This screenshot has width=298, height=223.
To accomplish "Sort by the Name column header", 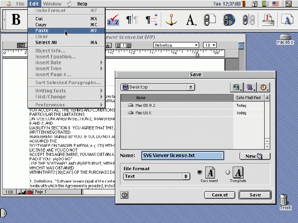I will tap(177, 98).
